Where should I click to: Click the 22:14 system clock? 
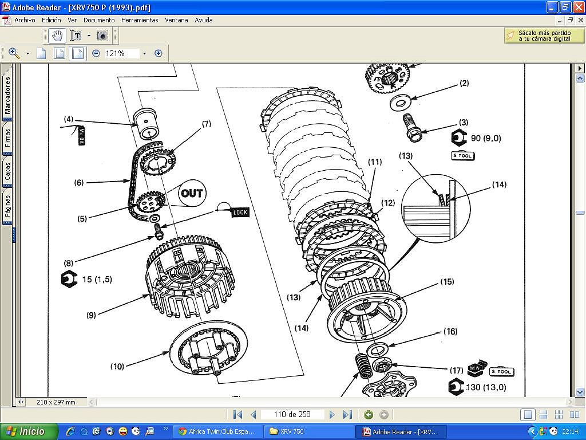[x=571, y=431]
